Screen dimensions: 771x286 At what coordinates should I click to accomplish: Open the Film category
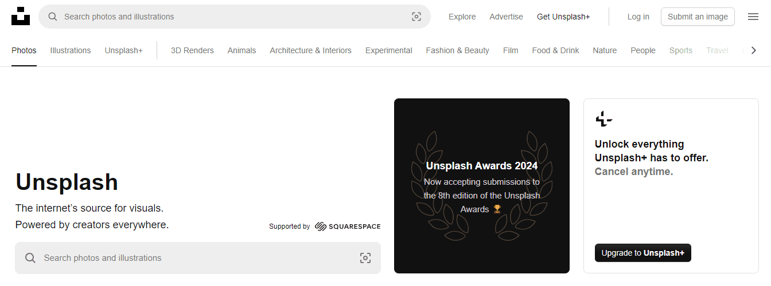click(511, 50)
